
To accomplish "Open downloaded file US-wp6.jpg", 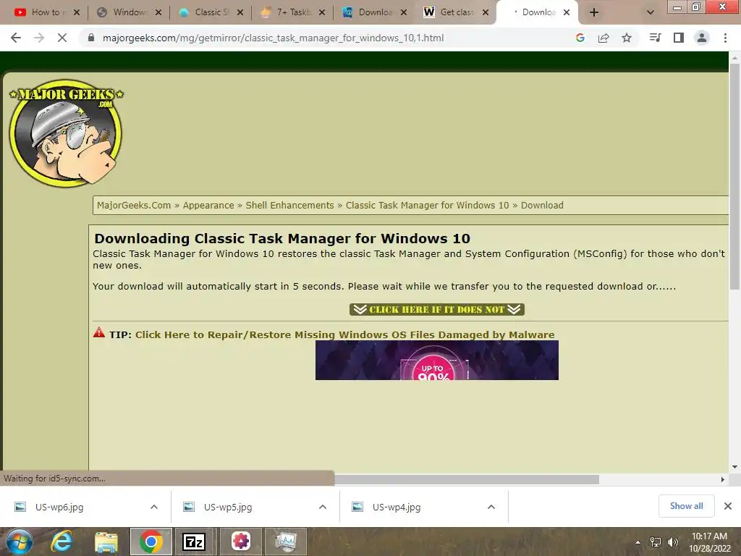I will coord(59,507).
